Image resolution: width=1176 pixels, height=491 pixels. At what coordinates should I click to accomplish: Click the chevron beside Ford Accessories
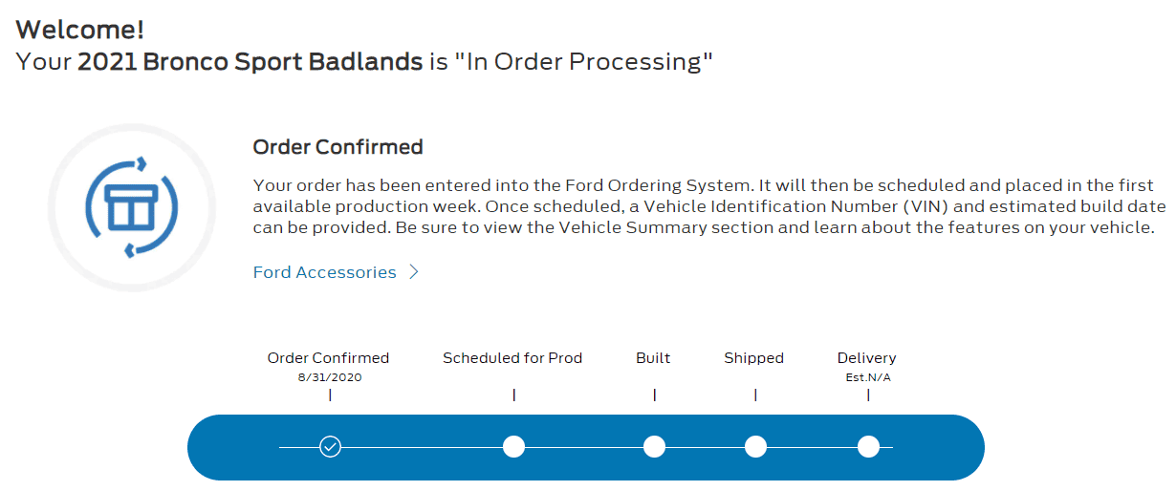[414, 272]
